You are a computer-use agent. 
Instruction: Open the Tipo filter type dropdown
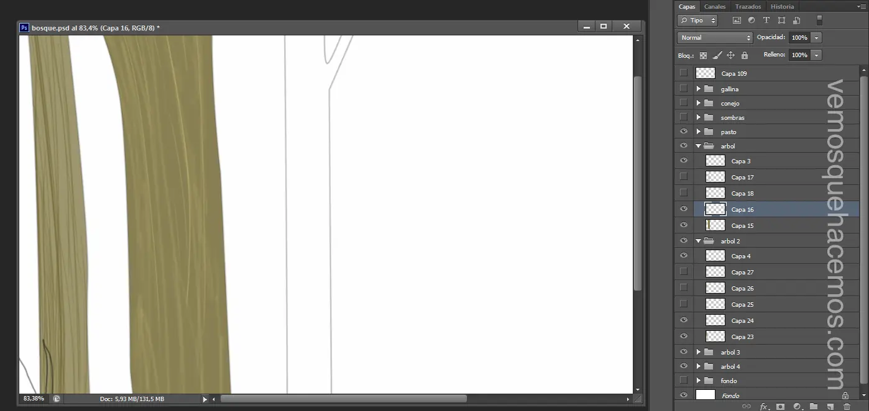697,20
